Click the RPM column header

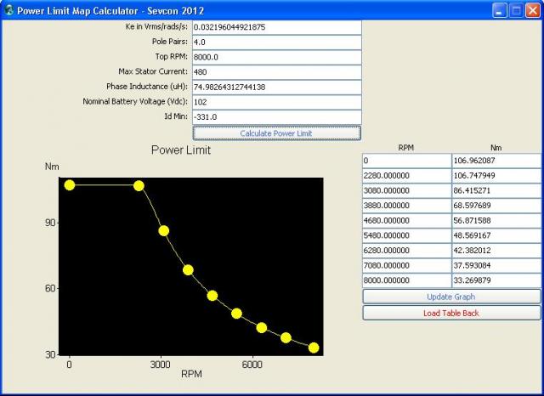(x=406, y=148)
